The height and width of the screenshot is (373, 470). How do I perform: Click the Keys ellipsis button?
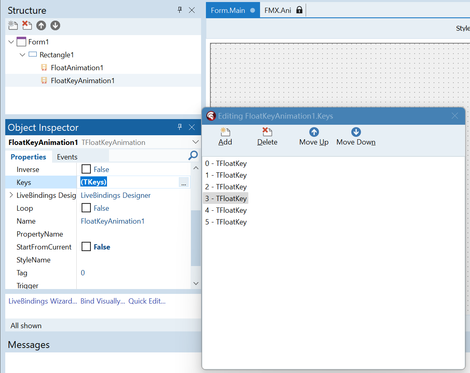click(x=184, y=182)
